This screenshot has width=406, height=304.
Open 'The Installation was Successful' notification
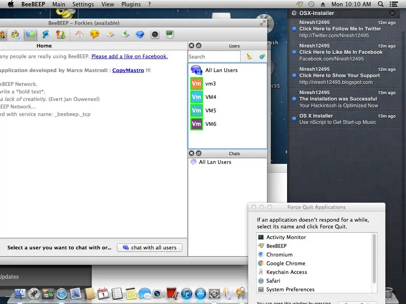click(344, 99)
